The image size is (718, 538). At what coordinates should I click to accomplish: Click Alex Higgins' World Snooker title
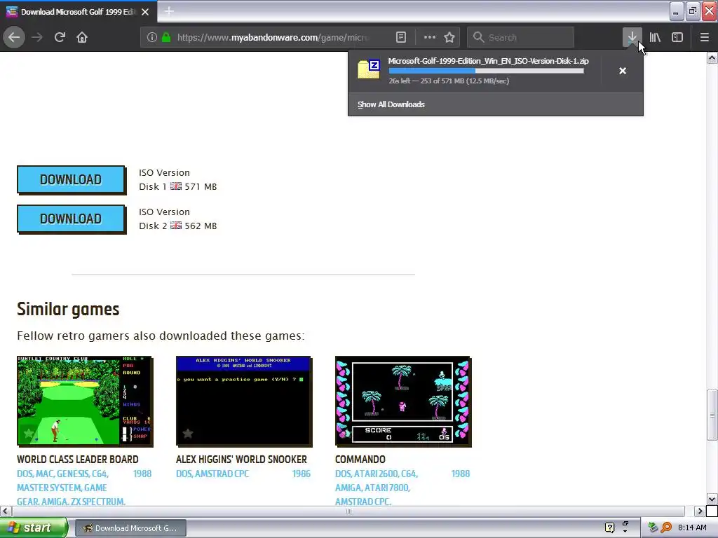coord(241,460)
